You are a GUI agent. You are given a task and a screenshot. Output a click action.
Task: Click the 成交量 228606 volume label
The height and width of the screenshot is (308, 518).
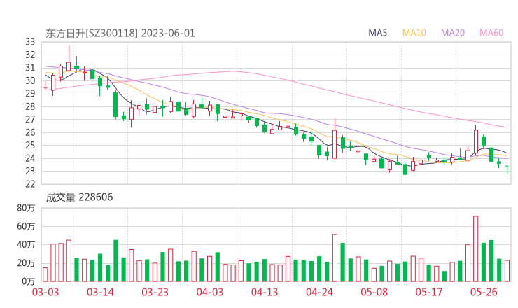[x=79, y=197]
